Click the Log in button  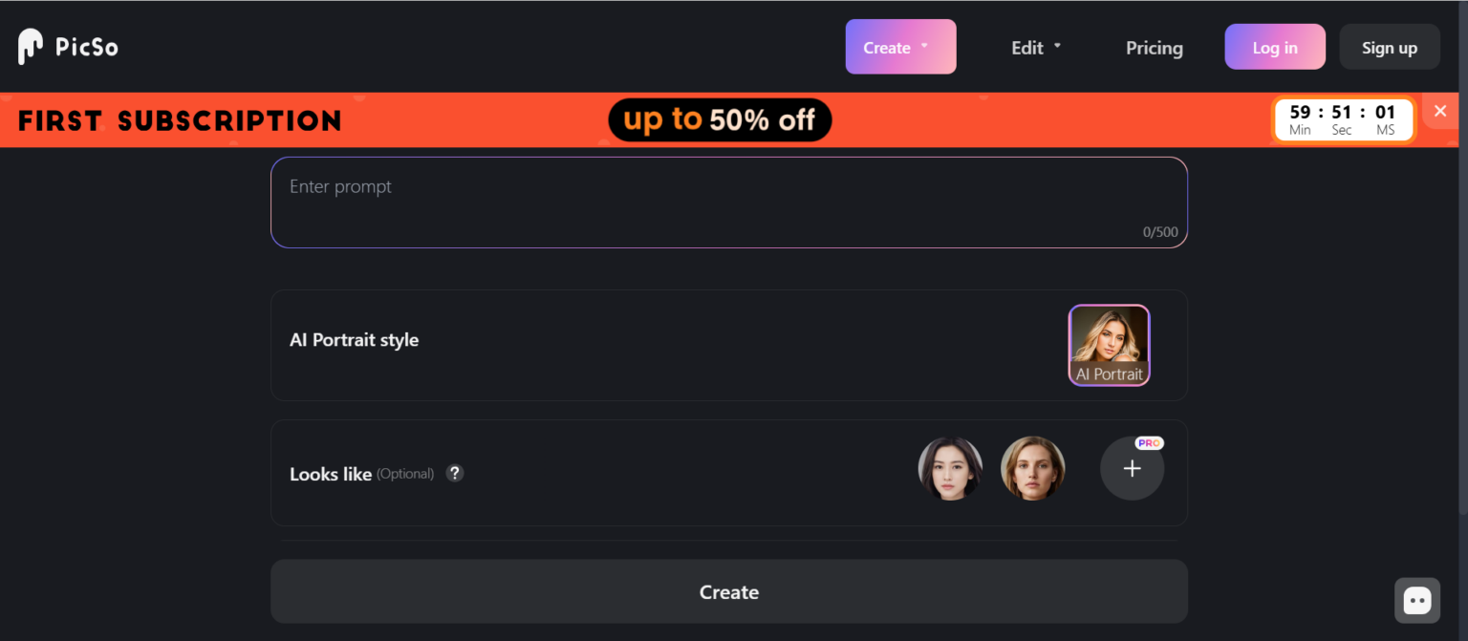[x=1274, y=48]
